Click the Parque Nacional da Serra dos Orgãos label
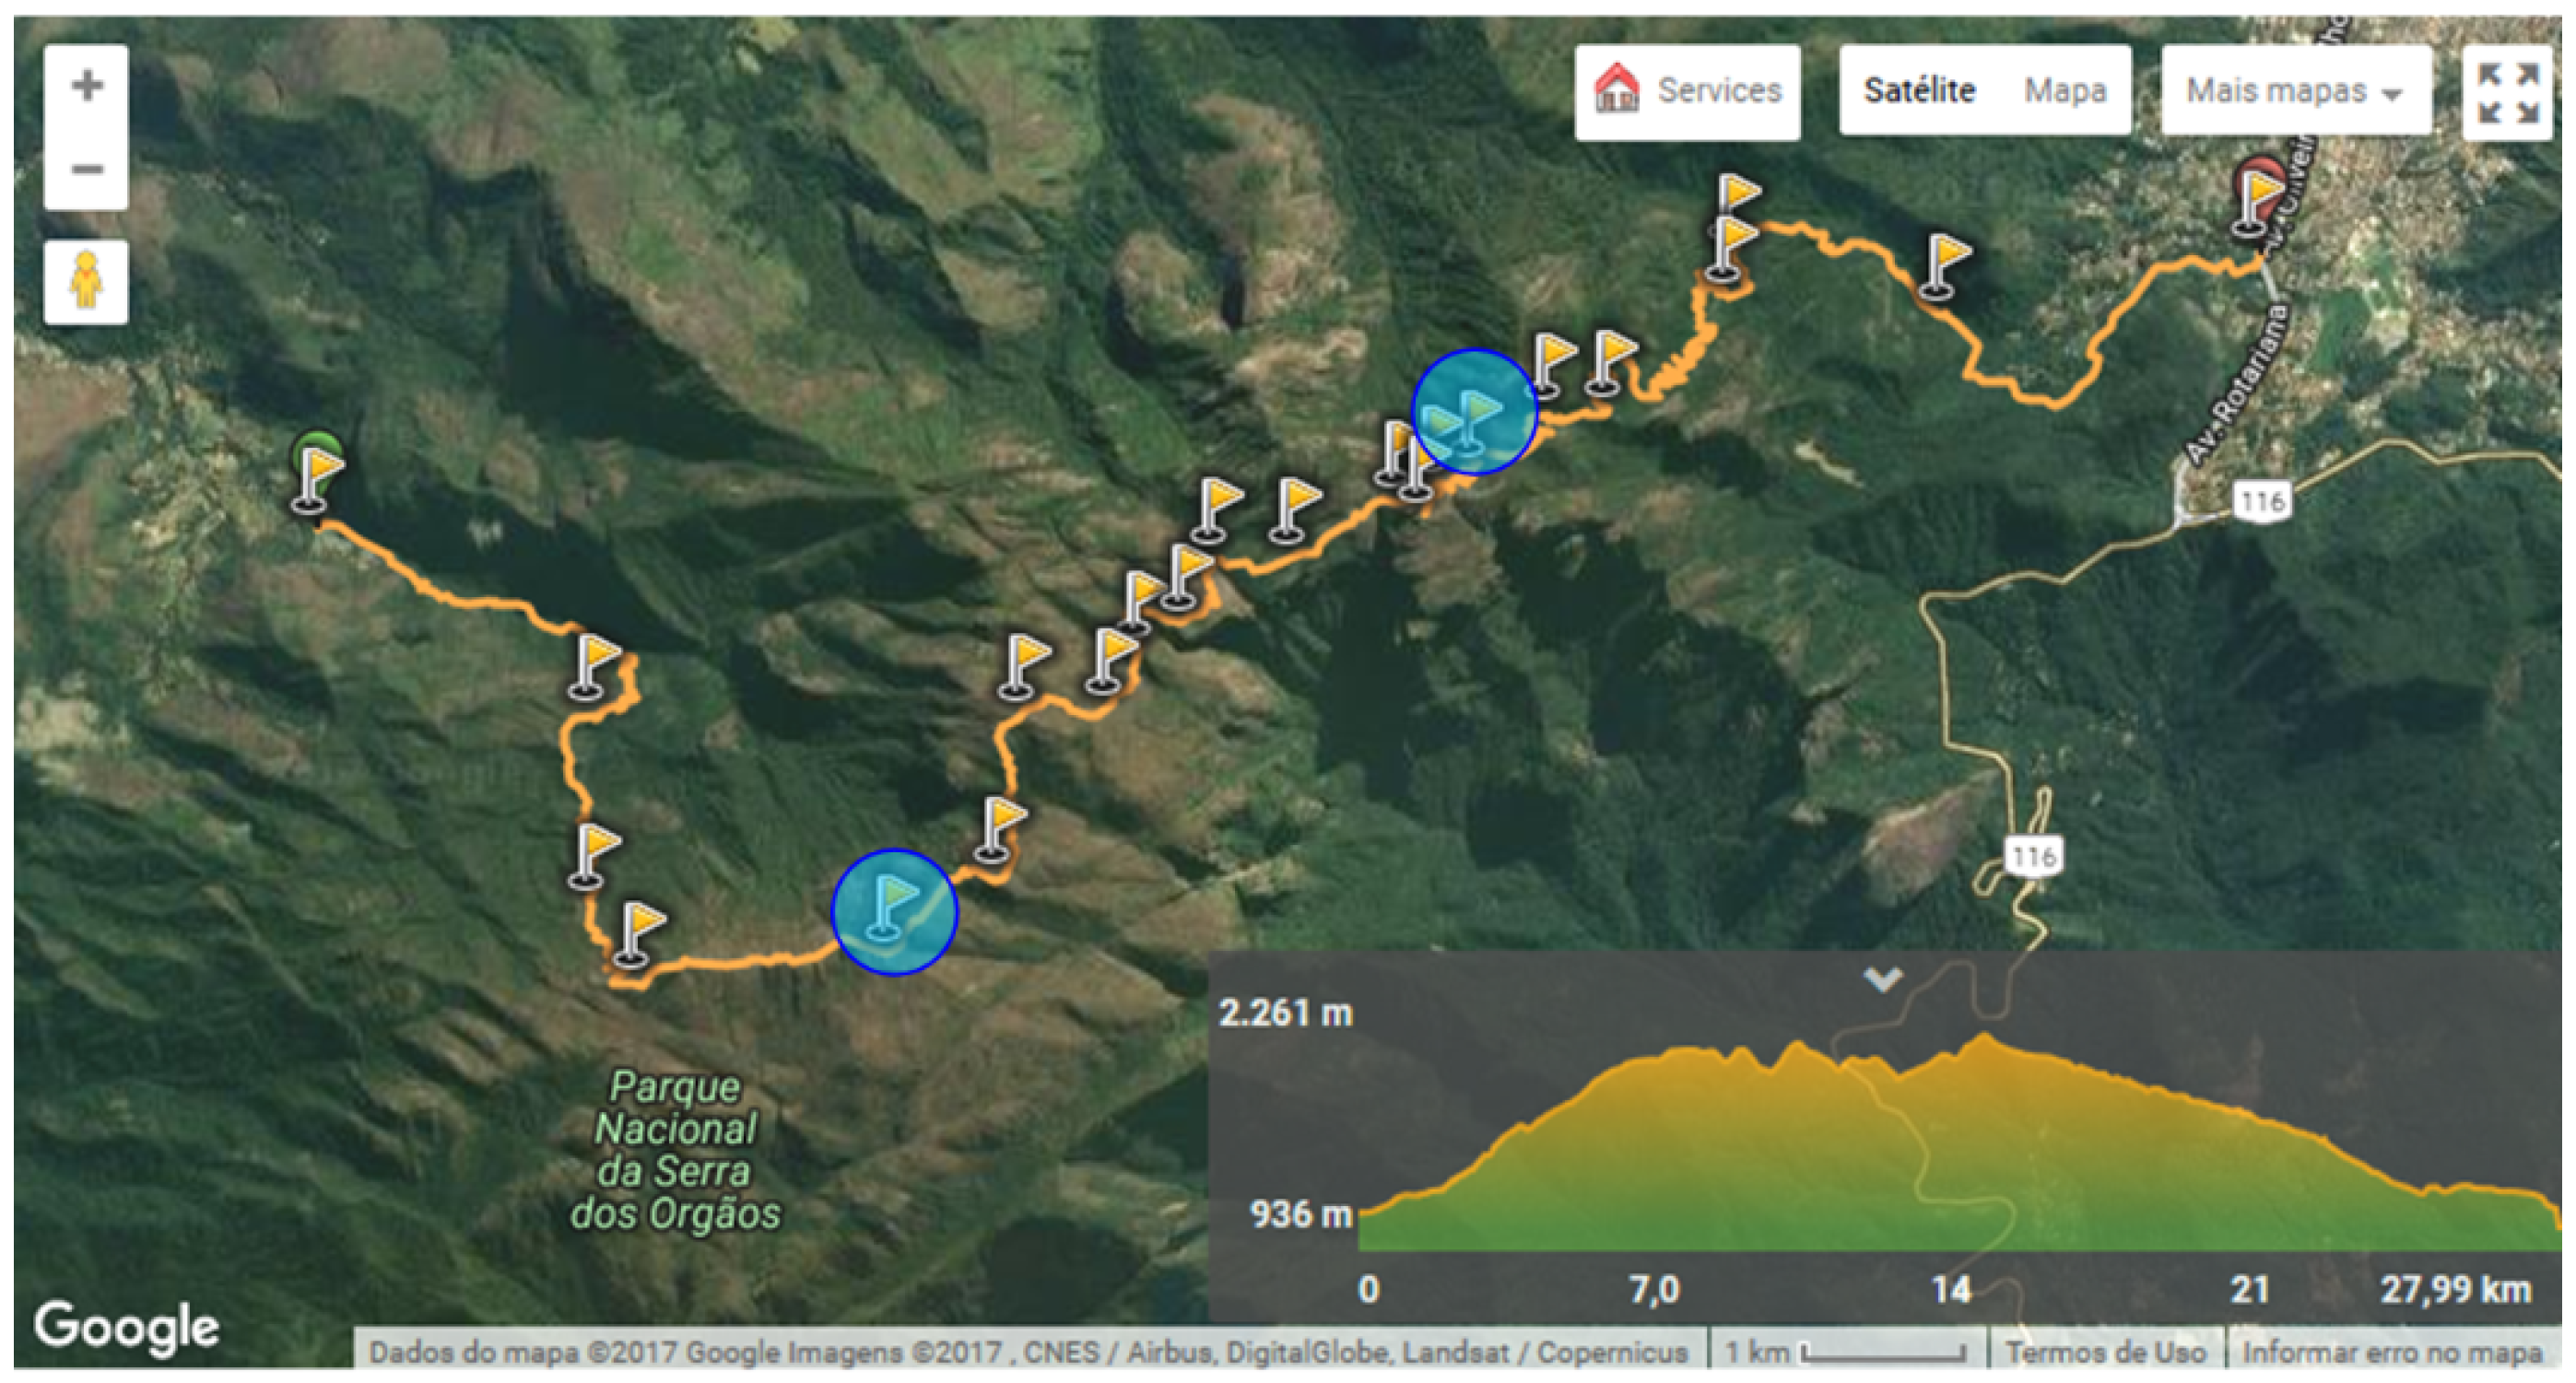Viewport: 2576px width, 1383px height. click(x=675, y=1150)
